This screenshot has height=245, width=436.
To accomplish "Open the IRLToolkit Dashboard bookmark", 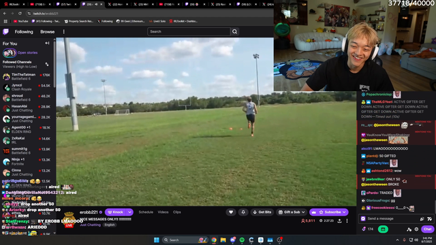I will click(183, 21).
